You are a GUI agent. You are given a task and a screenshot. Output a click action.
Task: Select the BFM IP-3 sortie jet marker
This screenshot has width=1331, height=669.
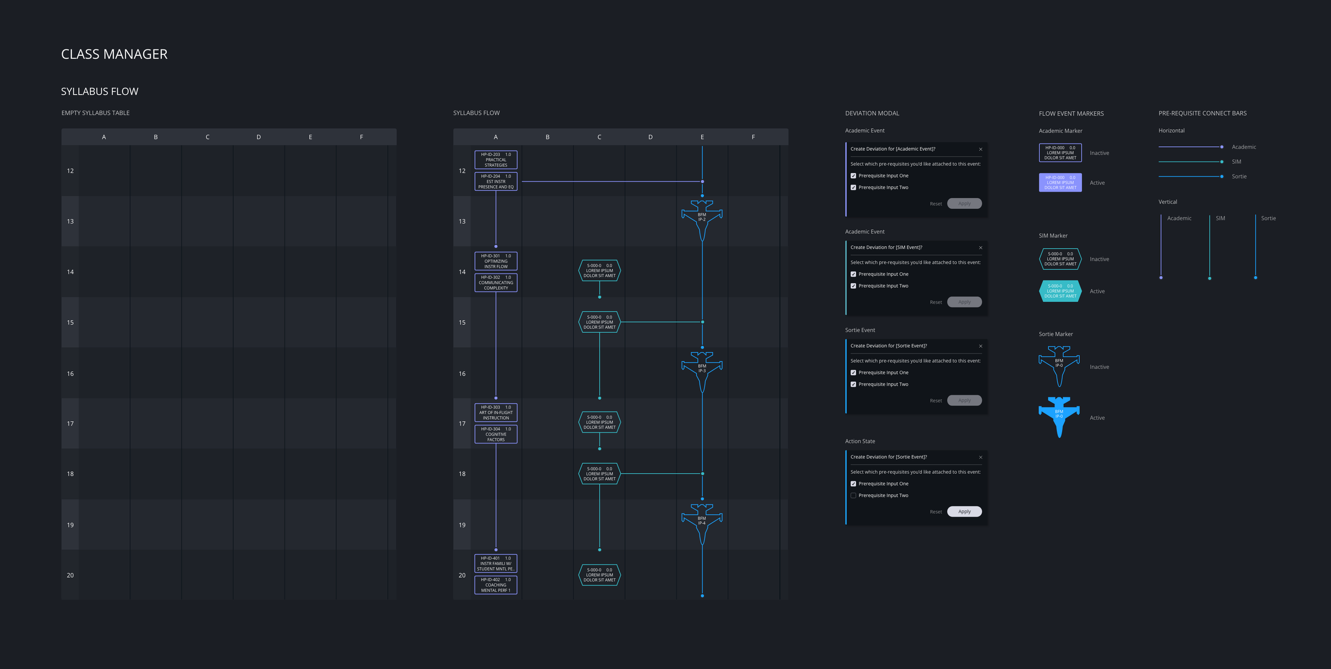702,369
